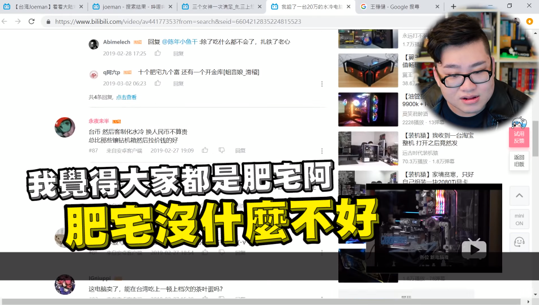Expand replies via 点击查看 link
Screen dimensions: 539x305
126,97
